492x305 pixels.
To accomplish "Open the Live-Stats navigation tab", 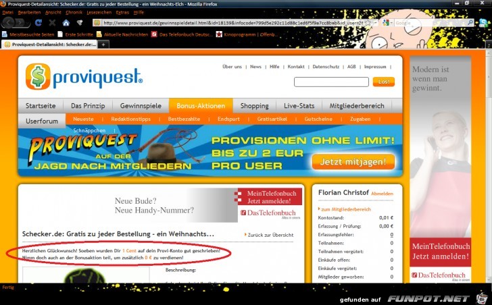I will coord(299,106).
